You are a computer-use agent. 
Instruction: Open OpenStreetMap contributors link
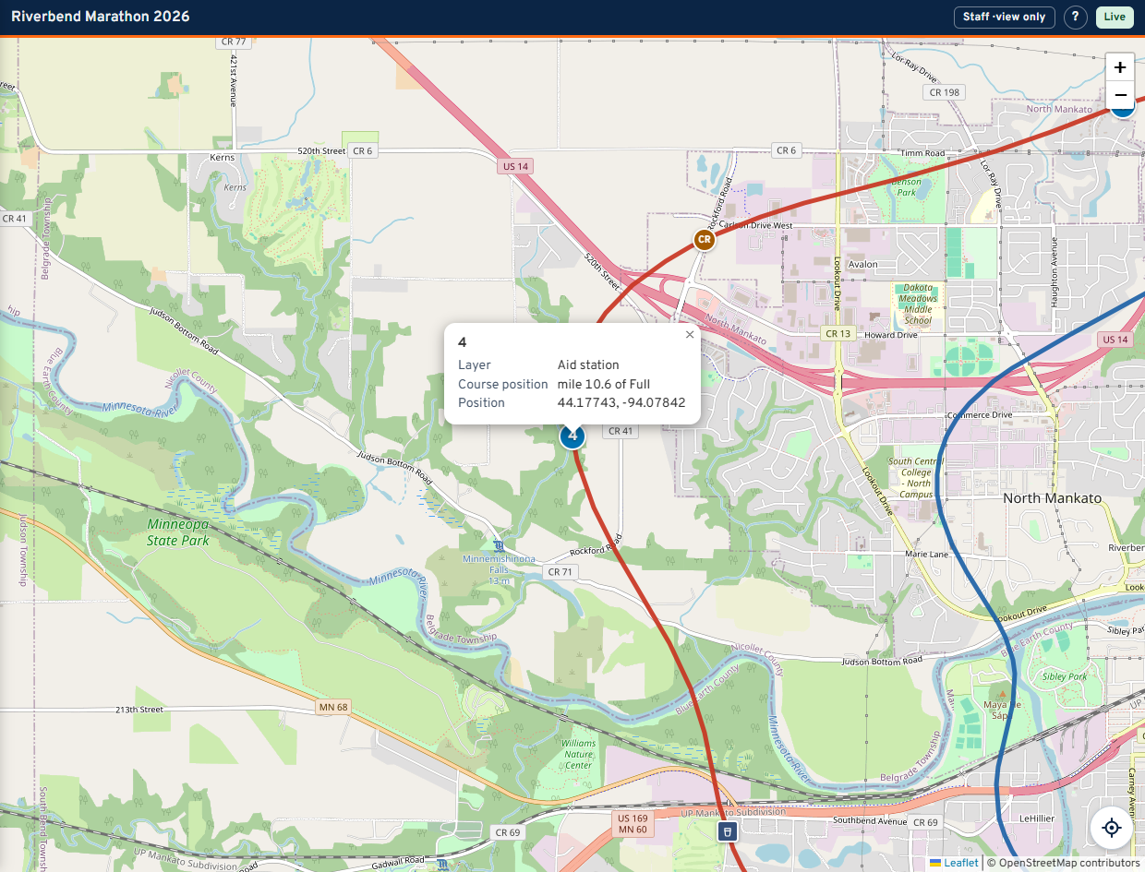click(1063, 863)
